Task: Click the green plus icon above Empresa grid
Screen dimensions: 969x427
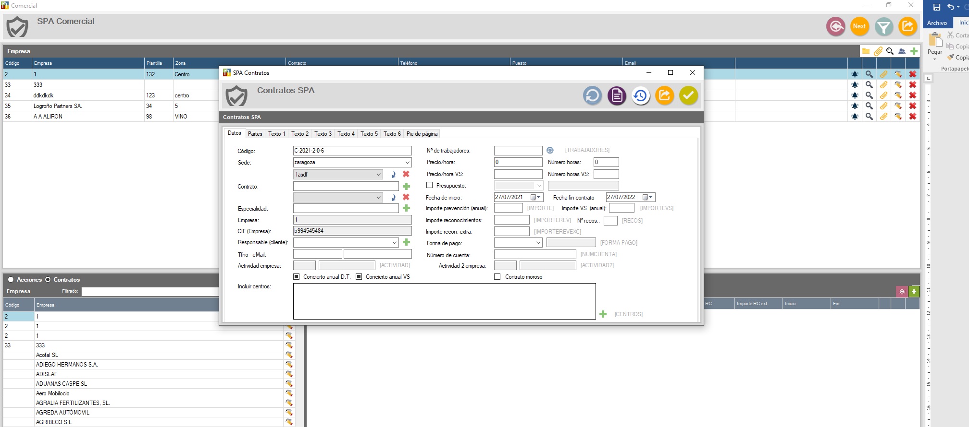Action: coord(914,51)
